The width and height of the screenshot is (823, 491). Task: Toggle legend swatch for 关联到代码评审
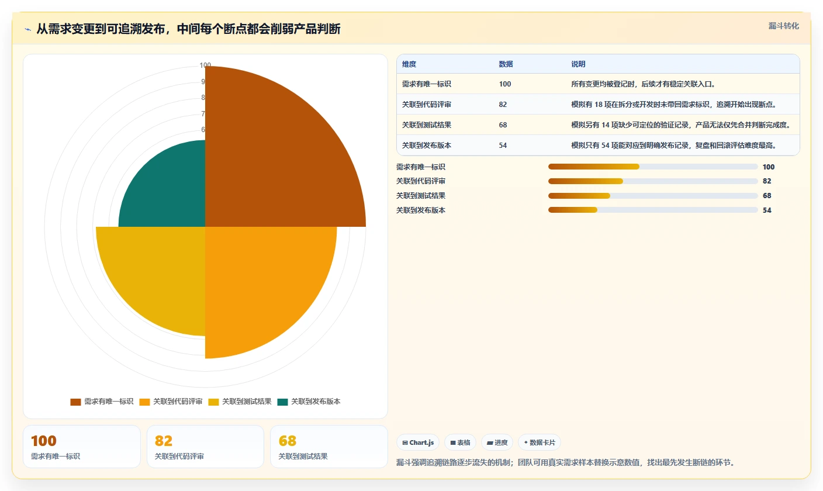tap(144, 402)
